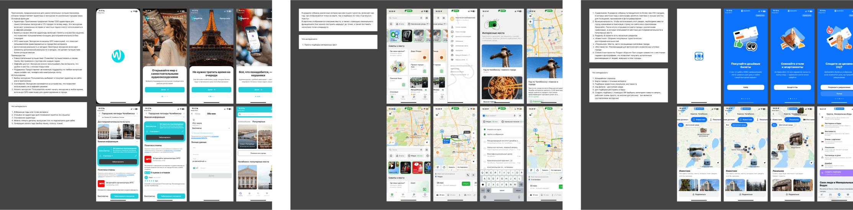Tap 'Забронировать экскурсию' on the 'Достопримечательности по пути' screen

[125, 196]
